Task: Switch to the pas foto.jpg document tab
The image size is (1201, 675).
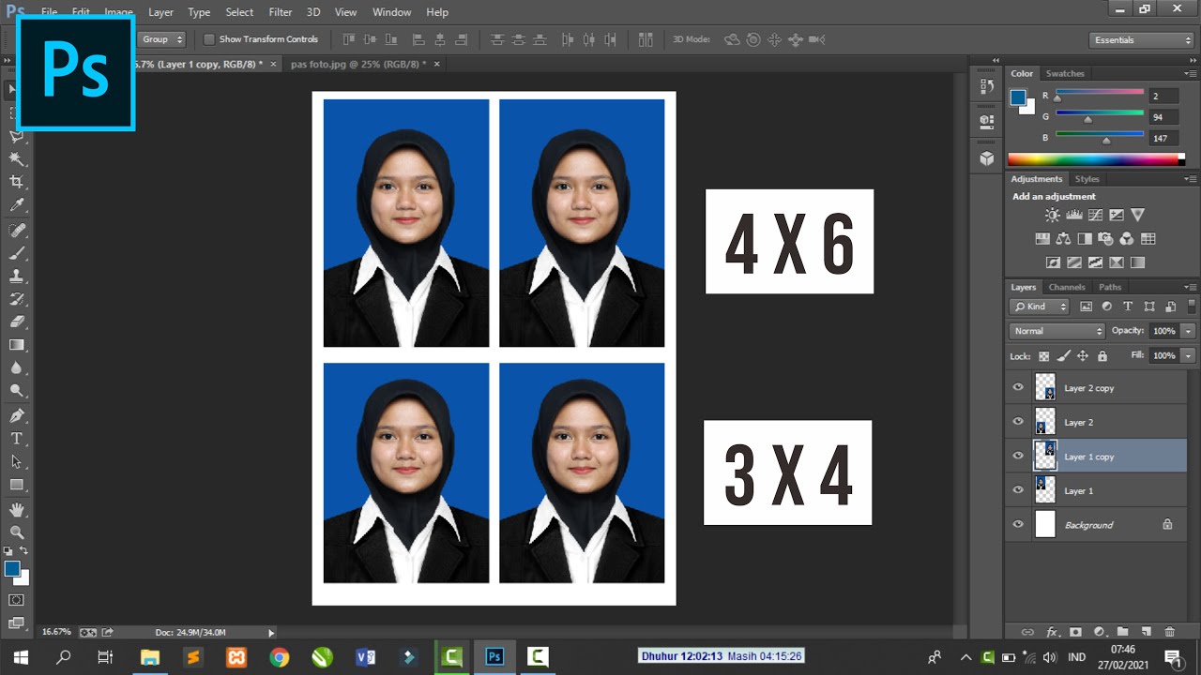Action: (357, 64)
